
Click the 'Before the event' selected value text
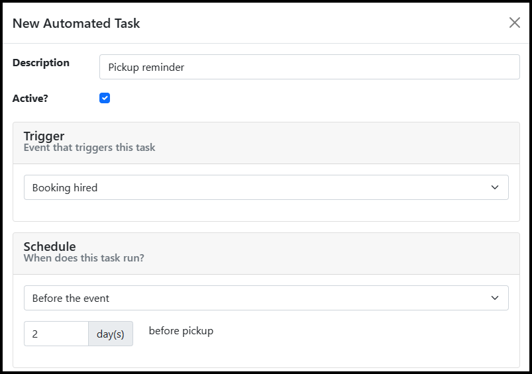[x=71, y=298]
